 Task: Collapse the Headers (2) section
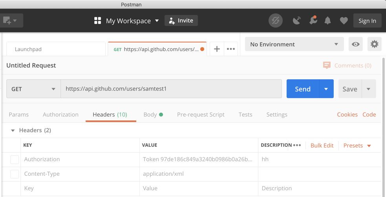pos(13,130)
